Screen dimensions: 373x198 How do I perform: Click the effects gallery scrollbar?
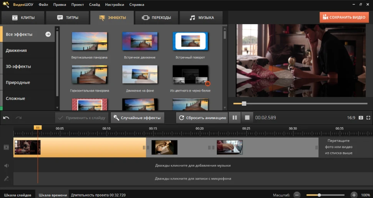[225, 35]
